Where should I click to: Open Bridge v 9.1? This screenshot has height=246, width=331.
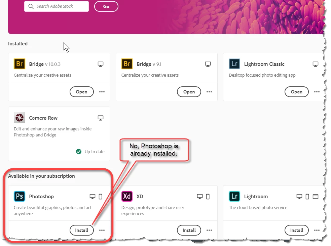189,92
